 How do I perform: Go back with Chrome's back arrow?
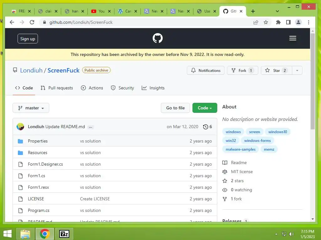[12, 22]
